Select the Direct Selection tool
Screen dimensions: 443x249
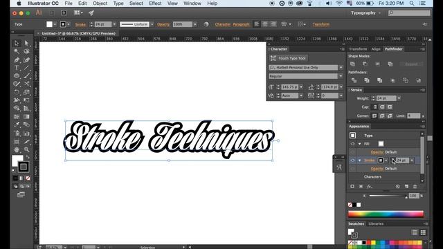26,43
